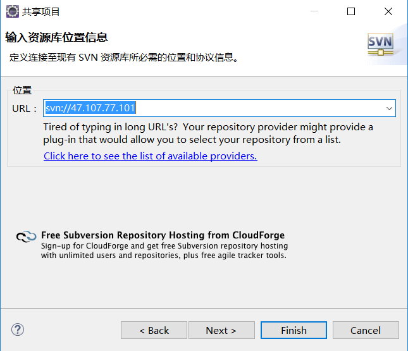Click the Free Subversion Repository Hosting heading
Screen dimensions: 408x351
tap(163, 235)
